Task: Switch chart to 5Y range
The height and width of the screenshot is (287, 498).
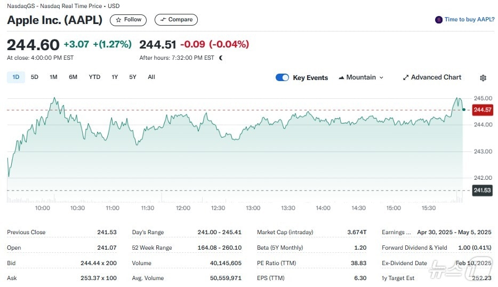Action: pyautogui.click(x=133, y=77)
